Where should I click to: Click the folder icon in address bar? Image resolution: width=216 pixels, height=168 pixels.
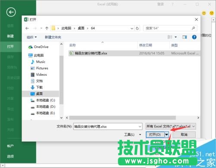(x=54, y=28)
